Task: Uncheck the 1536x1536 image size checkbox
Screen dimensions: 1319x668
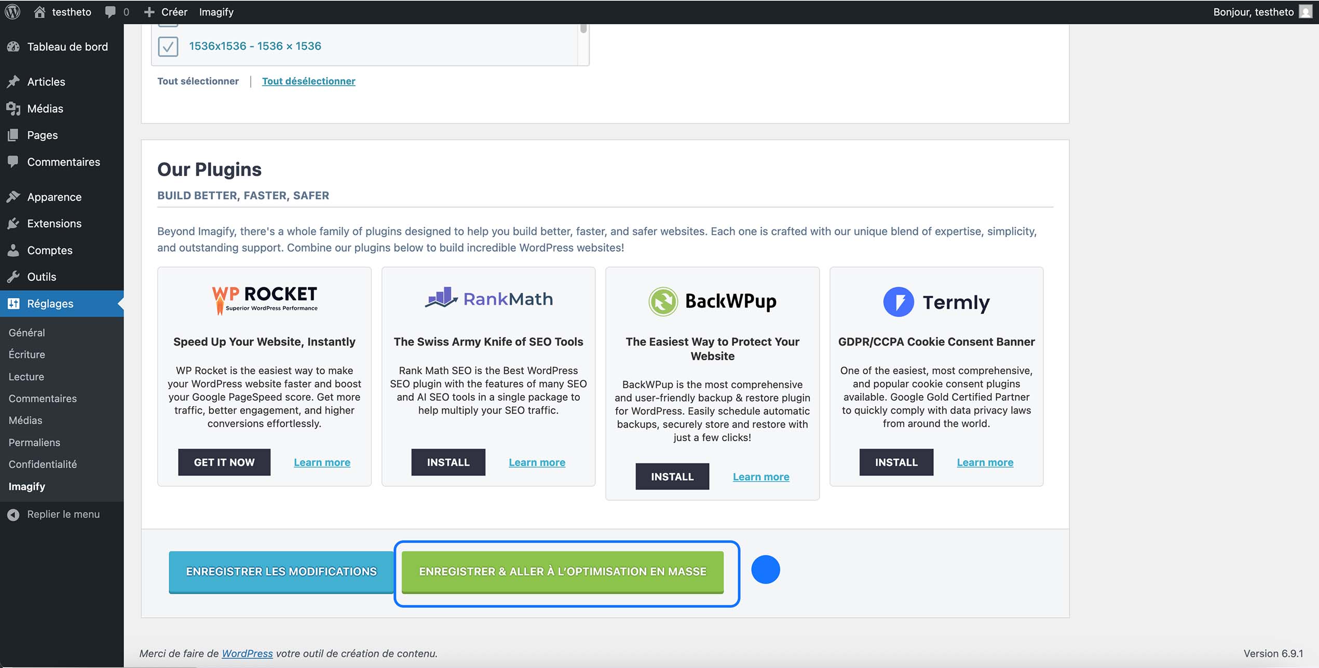Action: click(168, 46)
